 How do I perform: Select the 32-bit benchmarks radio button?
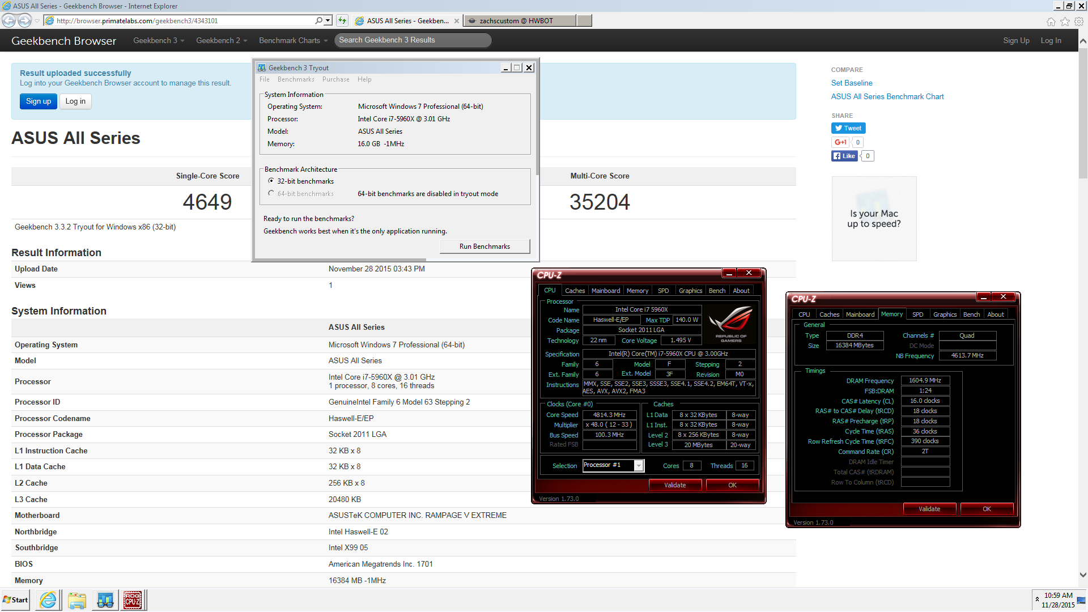[271, 181]
